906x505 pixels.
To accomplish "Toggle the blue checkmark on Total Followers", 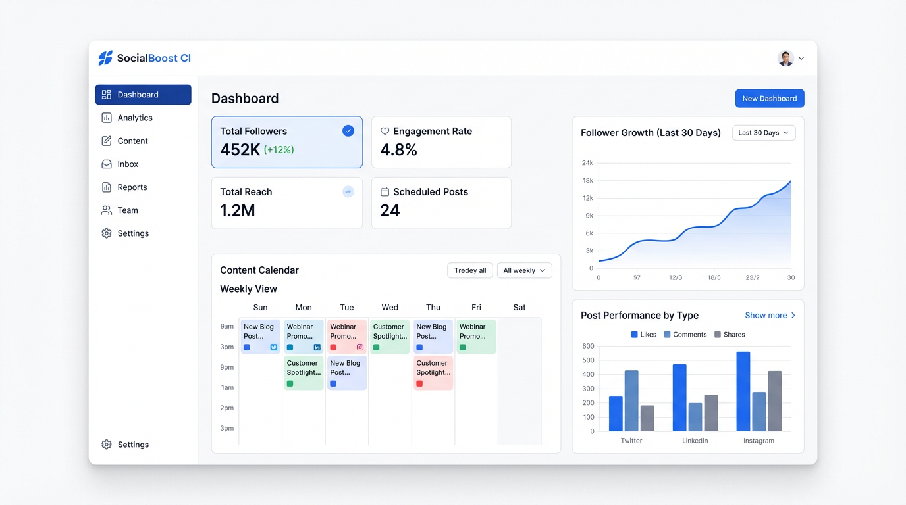I will pyautogui.click(x=348, y=130).
